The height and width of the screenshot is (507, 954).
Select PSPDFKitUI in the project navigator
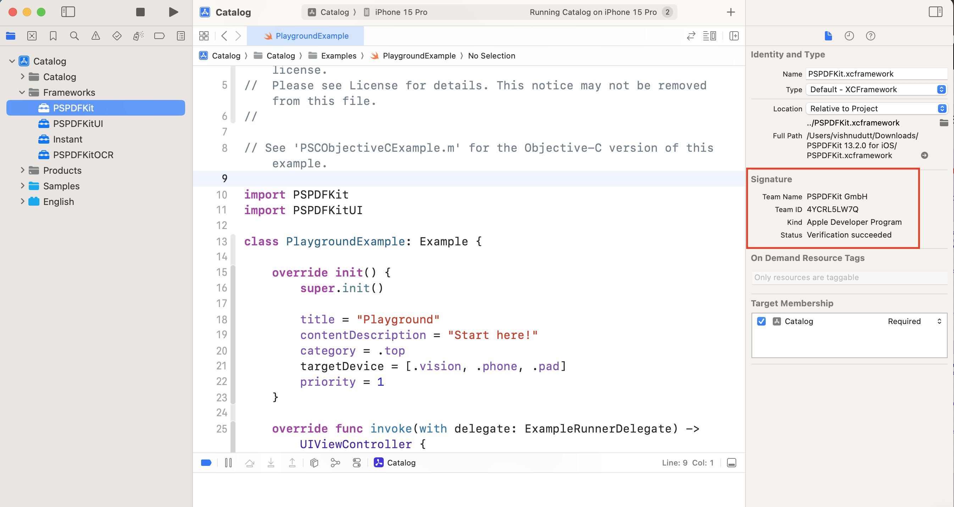pos(78,123)
